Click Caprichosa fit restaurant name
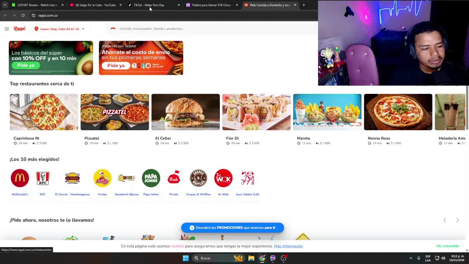 click(26, 138)
